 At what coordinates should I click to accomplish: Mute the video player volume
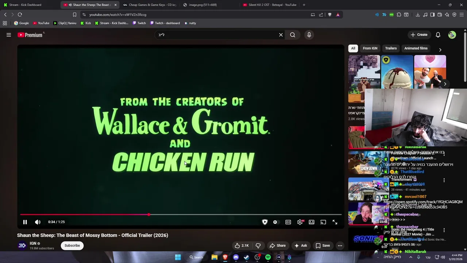[x=38, y=222]
